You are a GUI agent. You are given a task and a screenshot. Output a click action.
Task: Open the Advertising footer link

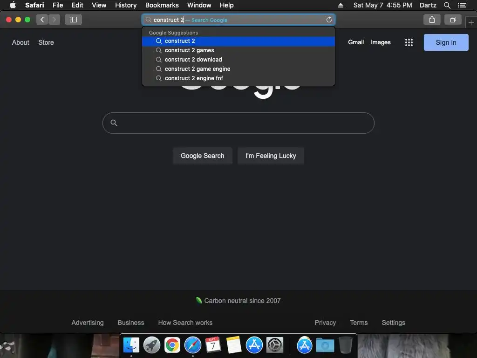(88, 323)
